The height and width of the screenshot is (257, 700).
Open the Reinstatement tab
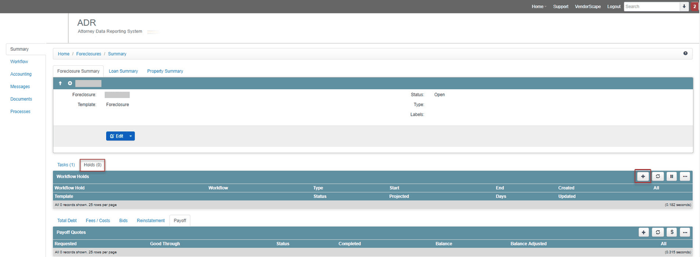pos(150,221)
